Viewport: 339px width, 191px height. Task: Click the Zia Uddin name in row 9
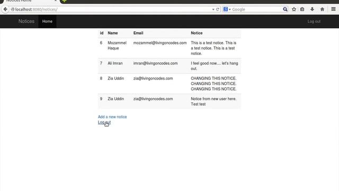pos(115,99)
